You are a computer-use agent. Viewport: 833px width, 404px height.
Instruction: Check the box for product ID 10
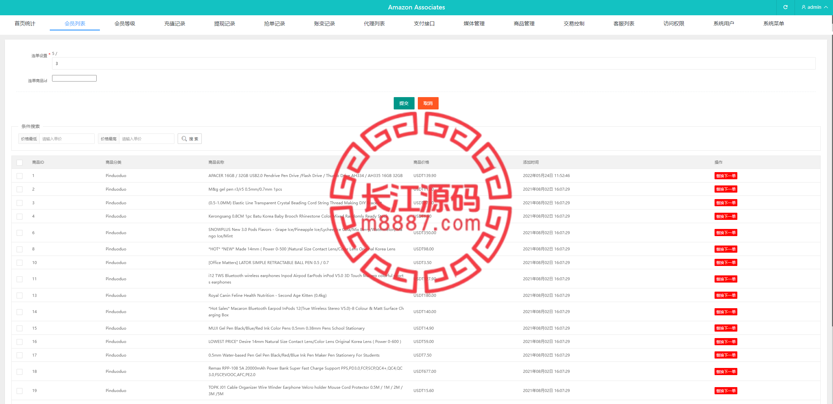coord(20,263)
